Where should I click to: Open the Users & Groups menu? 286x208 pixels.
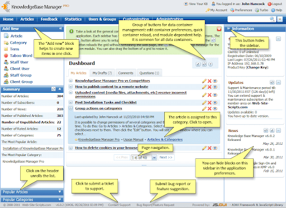102,19
